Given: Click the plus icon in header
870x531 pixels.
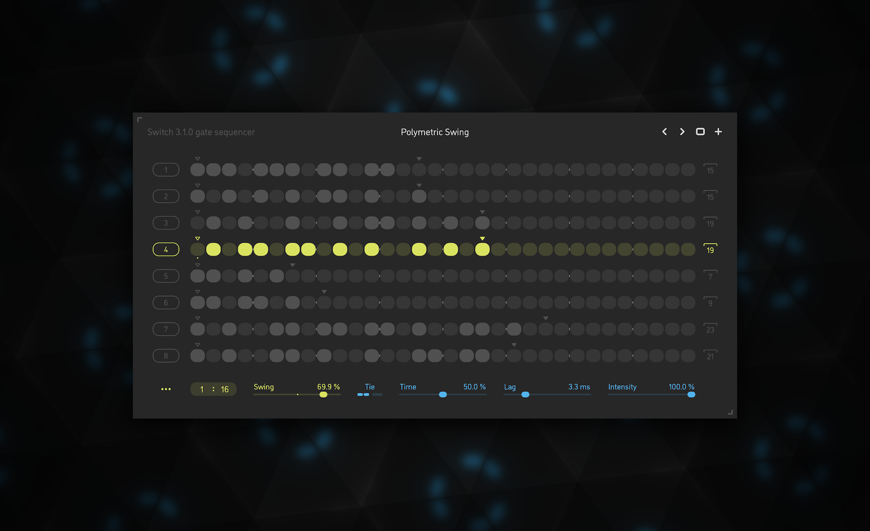Looking at the screenshot, I should point(718,132).
